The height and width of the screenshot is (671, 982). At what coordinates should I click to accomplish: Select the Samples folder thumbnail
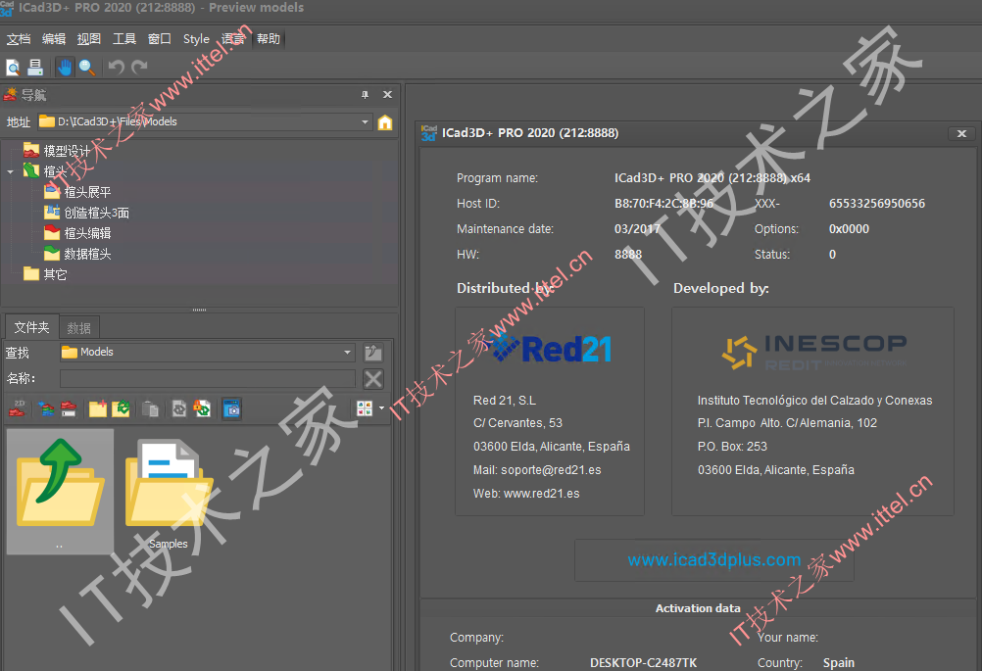pos(168,495)
